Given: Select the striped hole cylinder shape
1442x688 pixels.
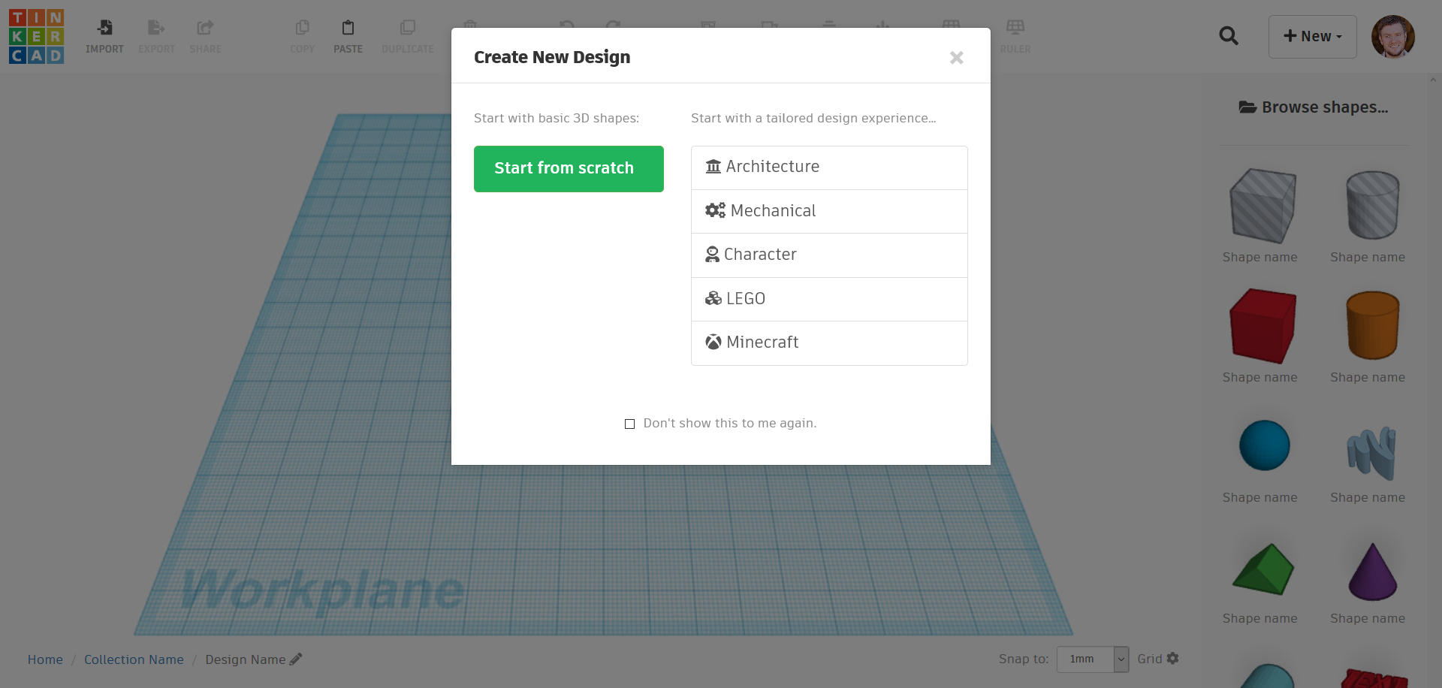Looking at the screenshot, I should pyautogui.click(x=1372, y=205).
